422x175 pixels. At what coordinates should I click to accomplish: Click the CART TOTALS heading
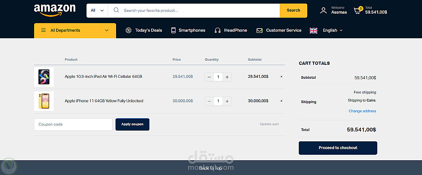(x=314, y=64)
